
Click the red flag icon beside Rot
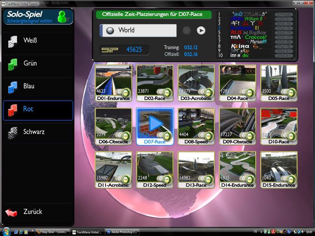13,110
